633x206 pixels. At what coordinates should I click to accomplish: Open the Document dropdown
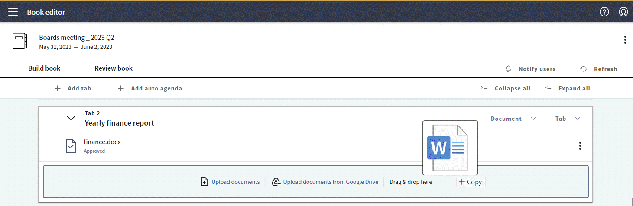pos(513,119)
